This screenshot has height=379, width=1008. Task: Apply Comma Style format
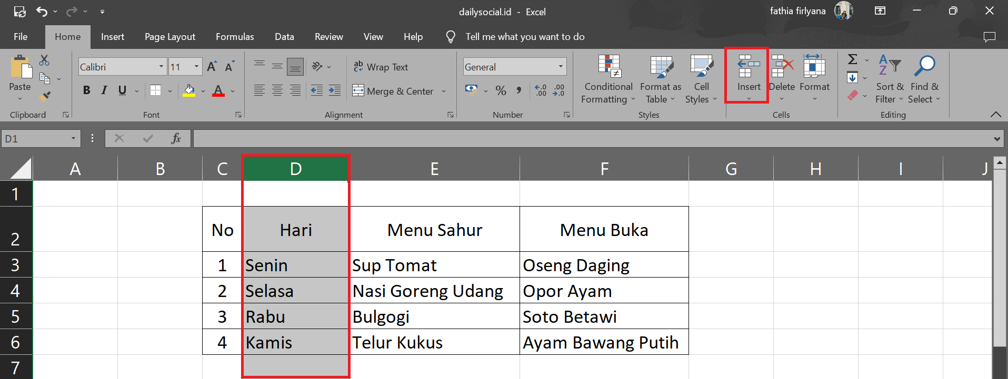click(x=519, y=90)
